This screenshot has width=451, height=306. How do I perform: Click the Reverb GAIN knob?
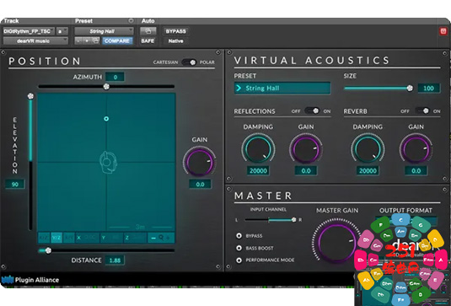(416, 149)
